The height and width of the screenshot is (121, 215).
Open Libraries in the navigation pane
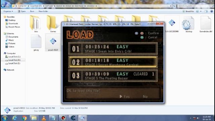(10, 34)
